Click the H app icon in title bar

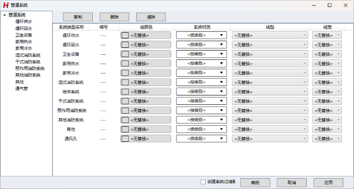[6, 5]
